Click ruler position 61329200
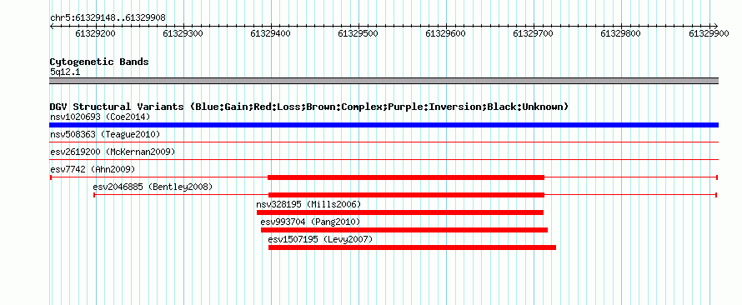Viewport: 742px width, 305px height. pos(96,33)
